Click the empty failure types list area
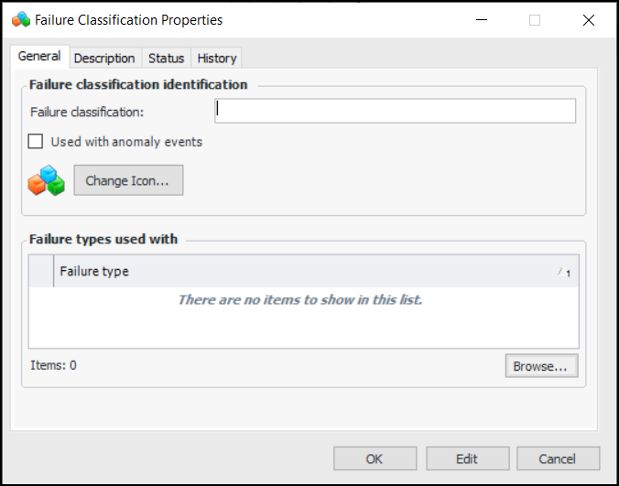Viewport: 619px width, 486px height. tap(302, 320)
